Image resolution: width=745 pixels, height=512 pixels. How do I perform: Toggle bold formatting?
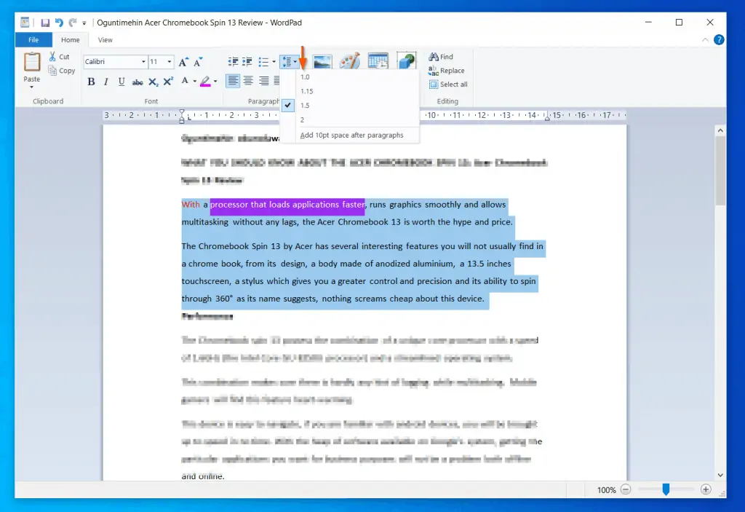[91, 82]
